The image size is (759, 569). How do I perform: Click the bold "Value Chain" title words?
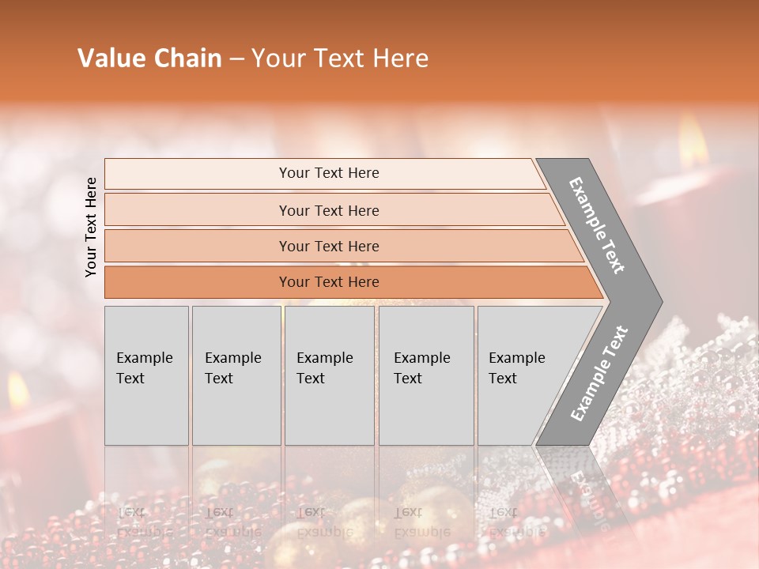click(149, 58)
